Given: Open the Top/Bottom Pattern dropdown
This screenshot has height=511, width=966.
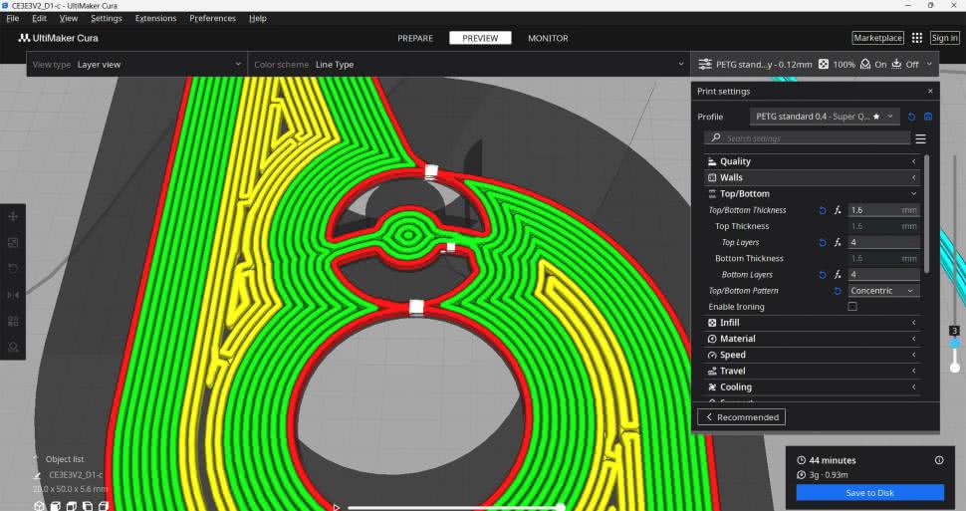Looking at the screenshot, I should pos(882,291).
